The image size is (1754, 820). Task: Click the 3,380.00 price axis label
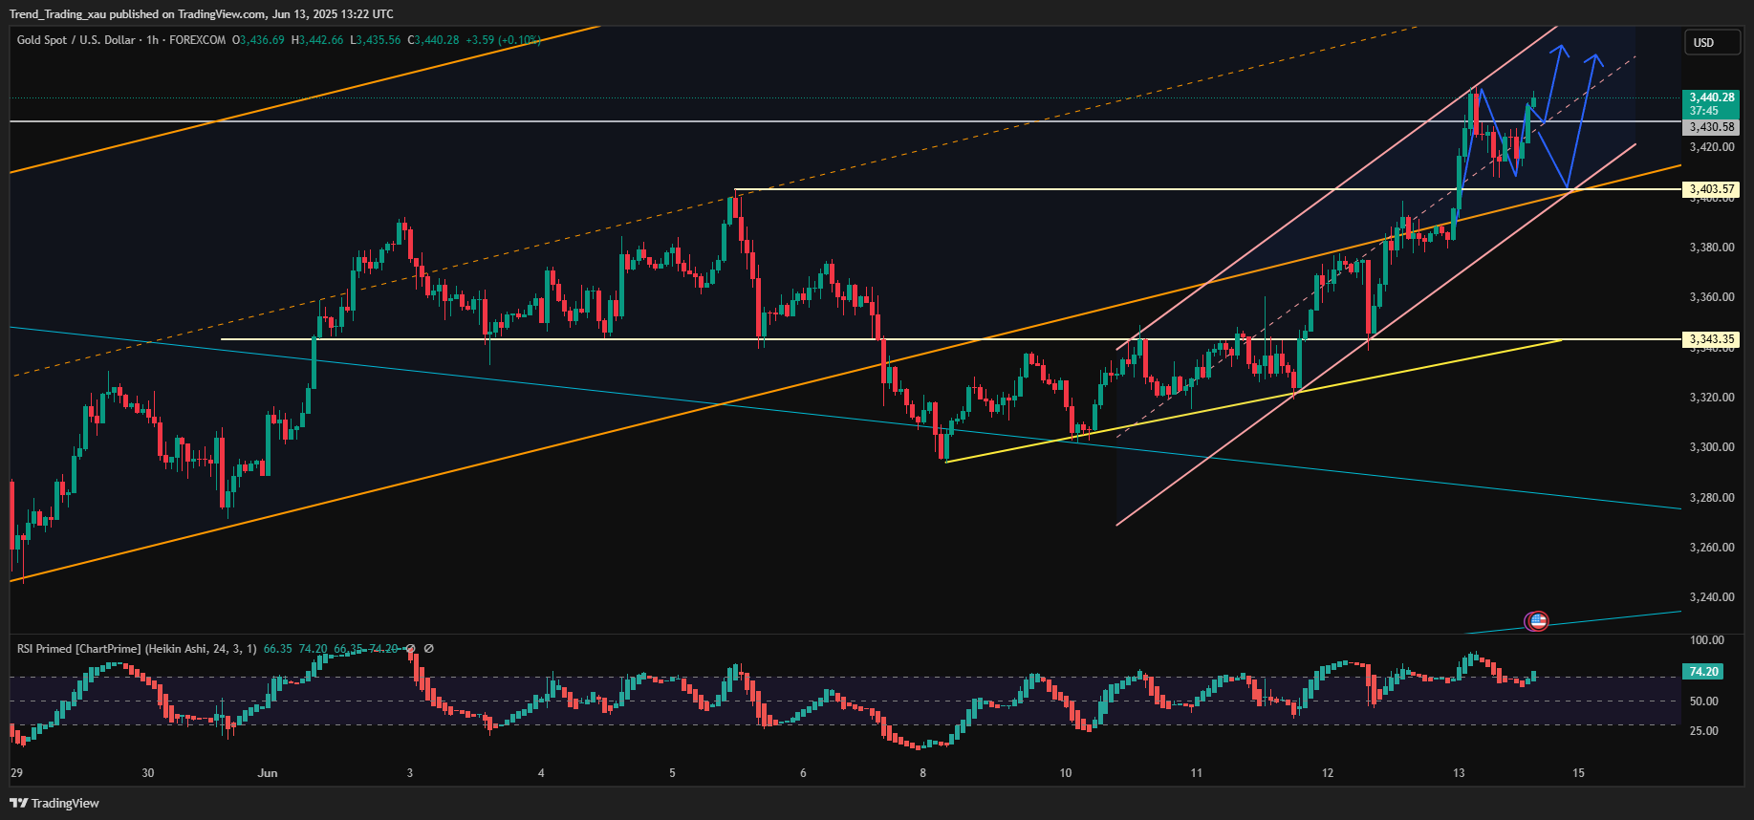1712,248
